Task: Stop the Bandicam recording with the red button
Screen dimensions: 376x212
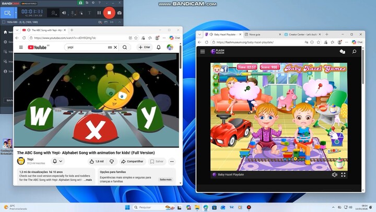Action: click(109, 13)
